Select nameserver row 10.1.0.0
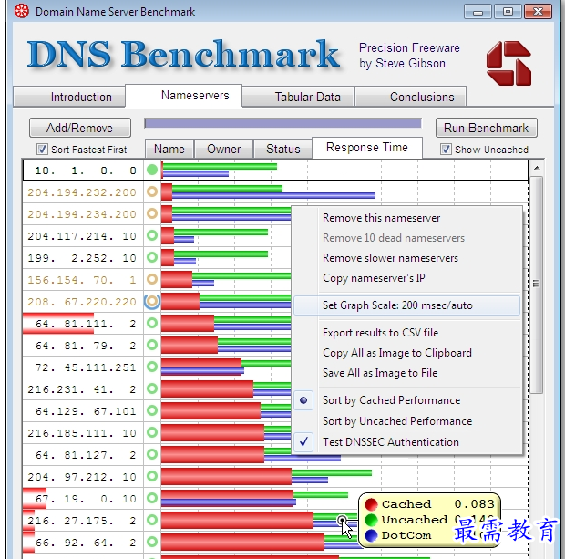The image size is (565, 559). (x=275, y=170)
